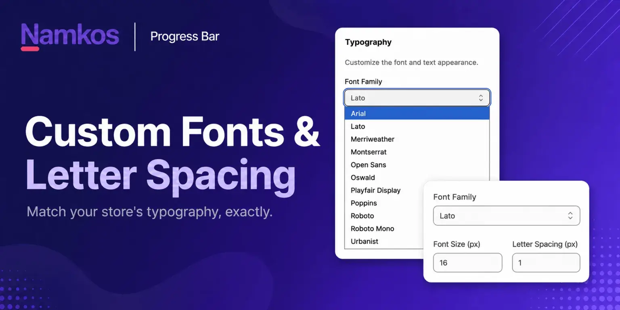Image resolution: width=620 pixels, height=310 pixels.
Task: Click the Font Size (px) input field
Action: point(468,263)
